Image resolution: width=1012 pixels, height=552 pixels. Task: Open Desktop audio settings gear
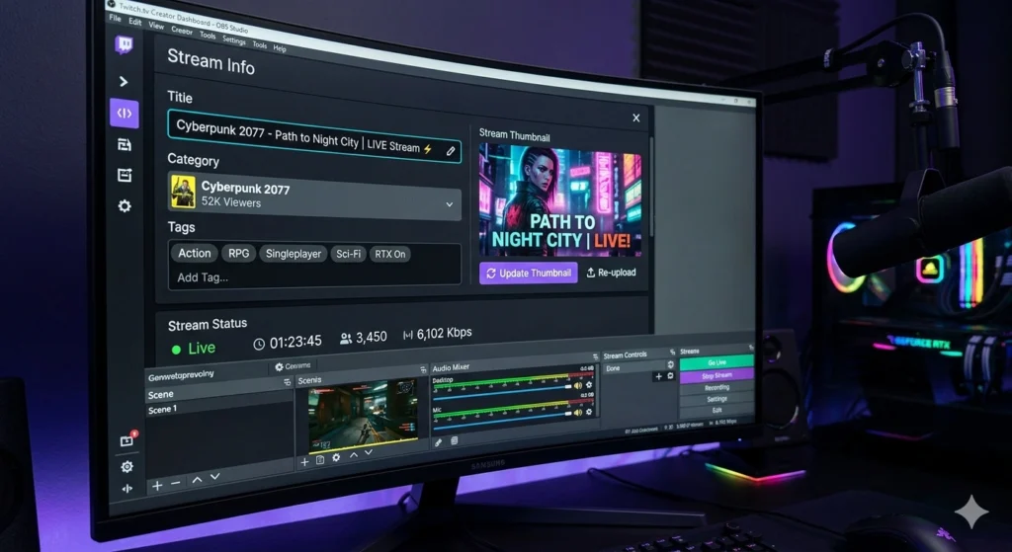589,385
